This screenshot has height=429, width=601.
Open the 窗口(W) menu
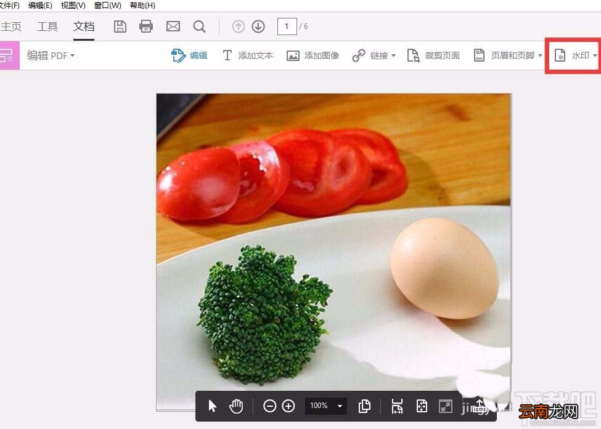point(108,6)
